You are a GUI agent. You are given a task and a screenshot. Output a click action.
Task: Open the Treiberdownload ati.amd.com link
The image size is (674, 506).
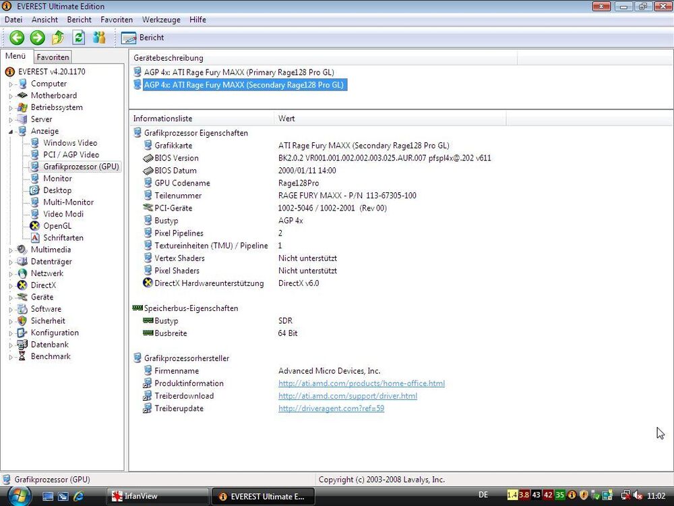coord(347,396)
